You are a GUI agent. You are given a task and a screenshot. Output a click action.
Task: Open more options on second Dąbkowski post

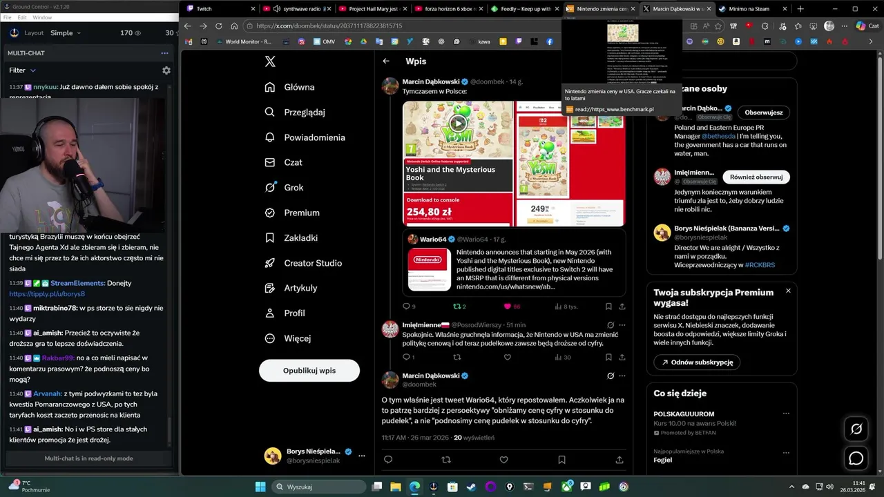pos(622,376)
